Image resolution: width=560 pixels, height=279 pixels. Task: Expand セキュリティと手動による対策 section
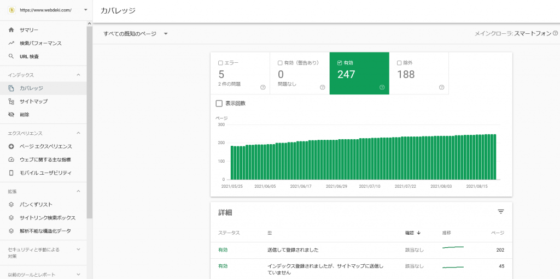click(78, 250)
